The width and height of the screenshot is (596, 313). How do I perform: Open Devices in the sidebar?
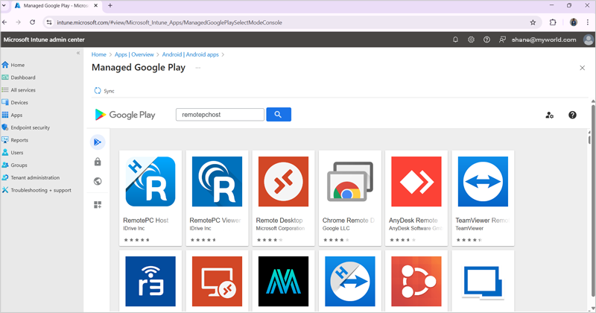pyautogui.click(x=19, y=103)
